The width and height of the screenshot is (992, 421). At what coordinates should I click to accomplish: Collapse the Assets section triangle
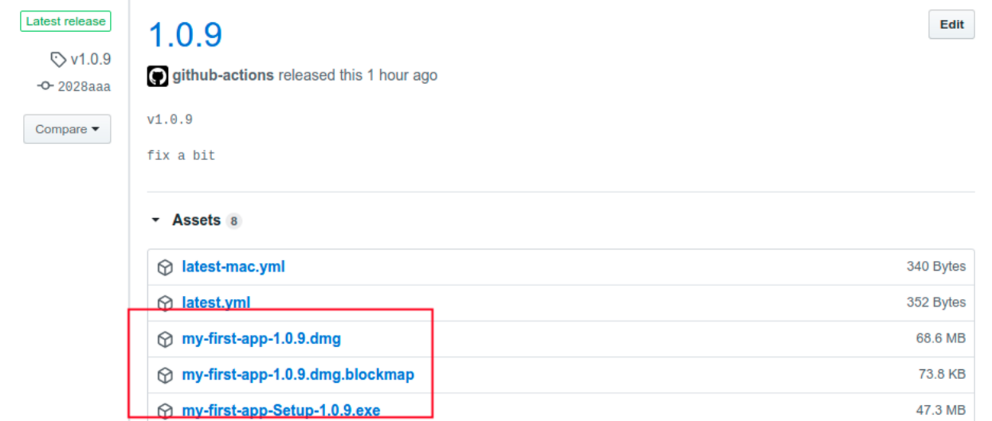(156, 220)
